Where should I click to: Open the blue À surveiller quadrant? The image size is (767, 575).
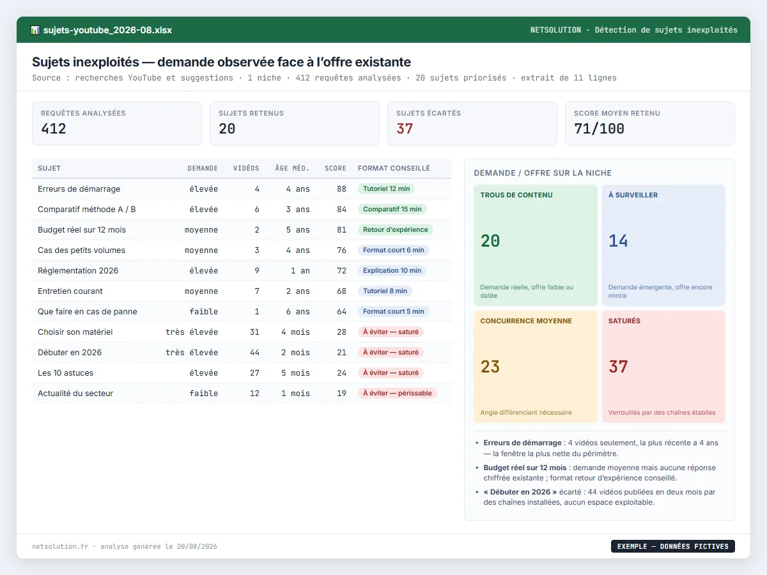663,245
